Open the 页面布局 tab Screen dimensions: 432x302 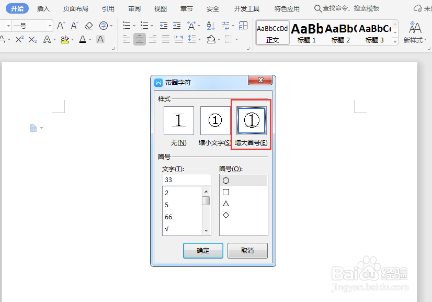coord(76,8)
